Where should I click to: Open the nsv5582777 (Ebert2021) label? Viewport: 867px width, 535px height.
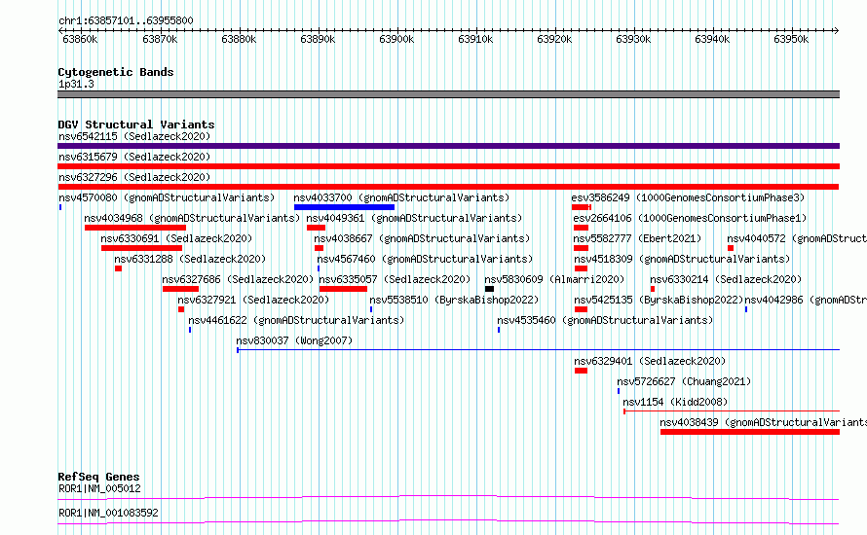point(637,238)
